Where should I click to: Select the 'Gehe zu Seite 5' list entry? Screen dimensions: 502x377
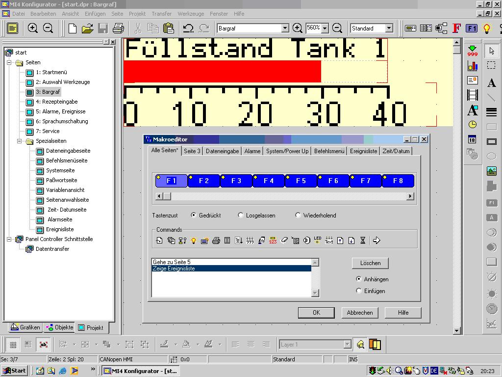tap(231, 262)
